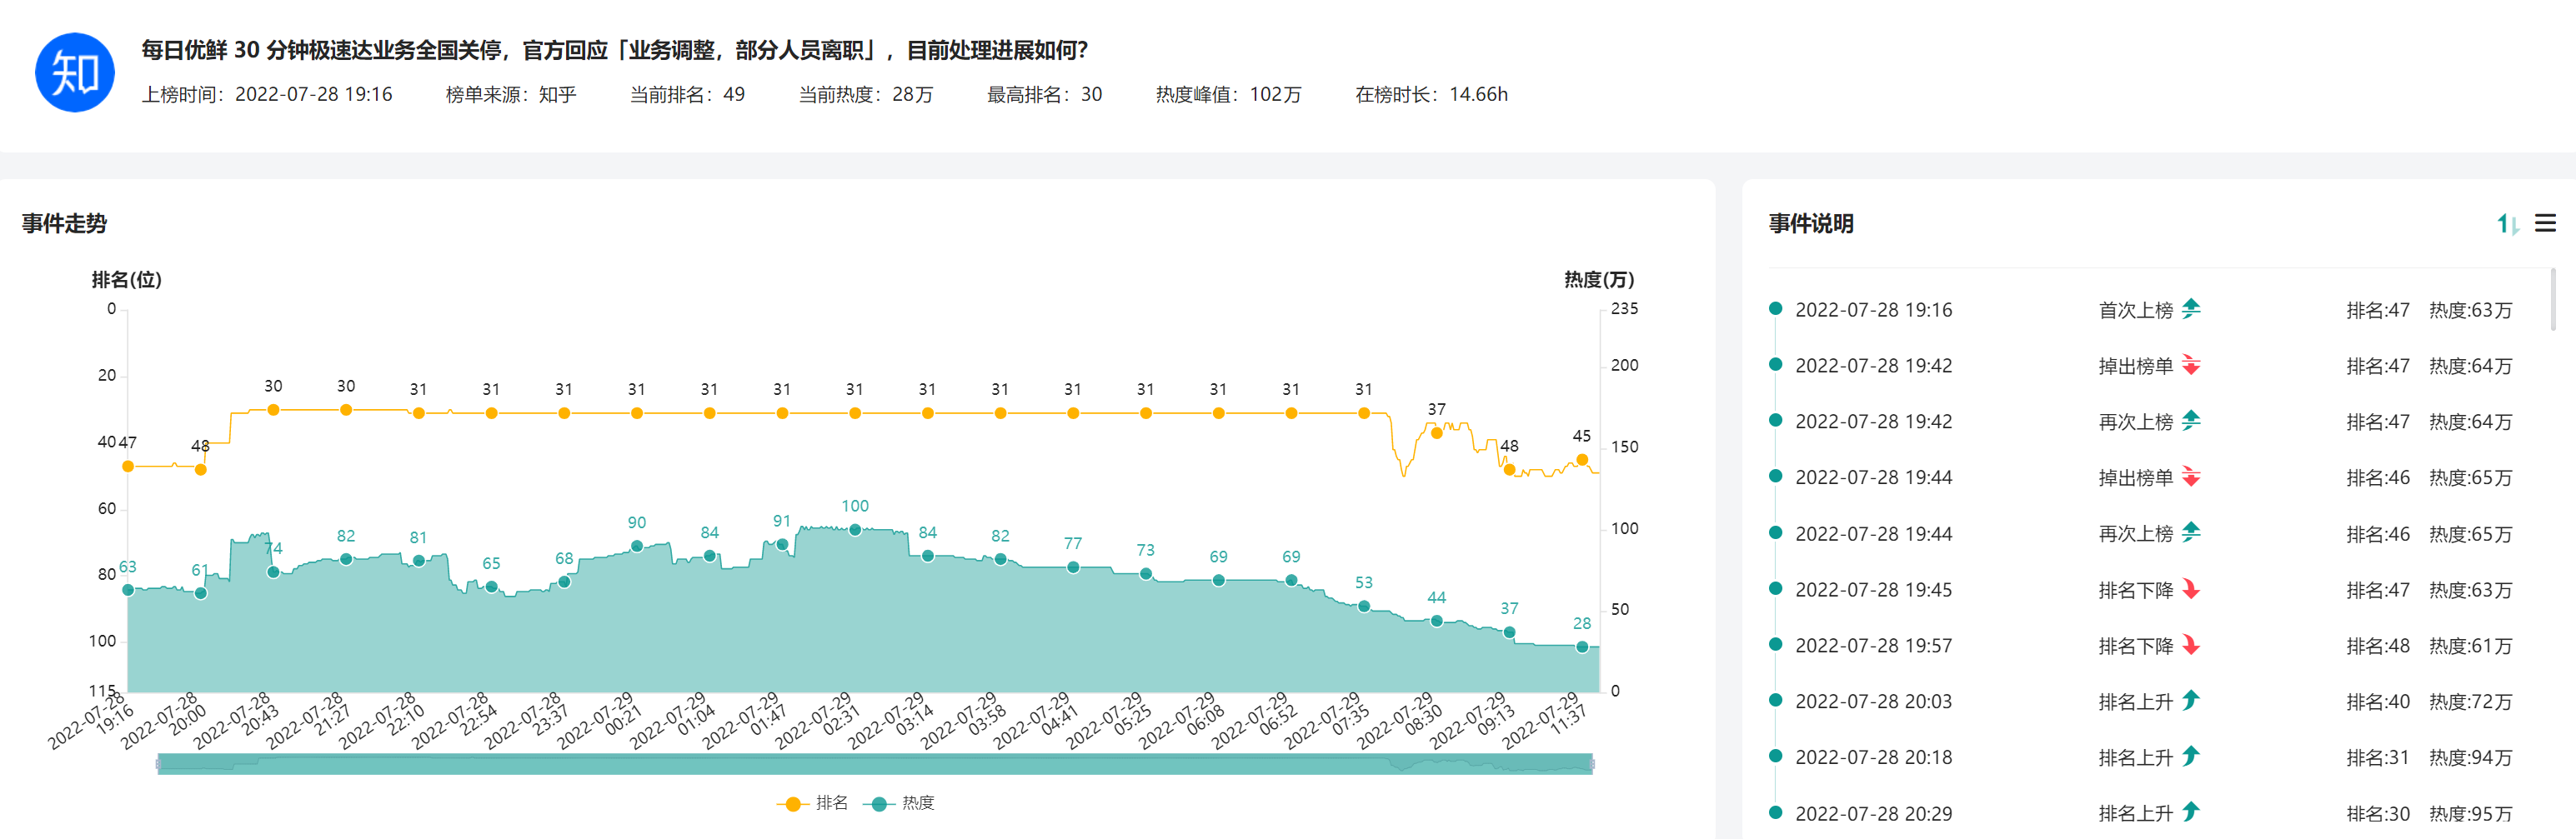Click the right handle of chart zoom slider
Image resolution: width=2576 pixels, height=839 pixels.
click(1592, 764)
